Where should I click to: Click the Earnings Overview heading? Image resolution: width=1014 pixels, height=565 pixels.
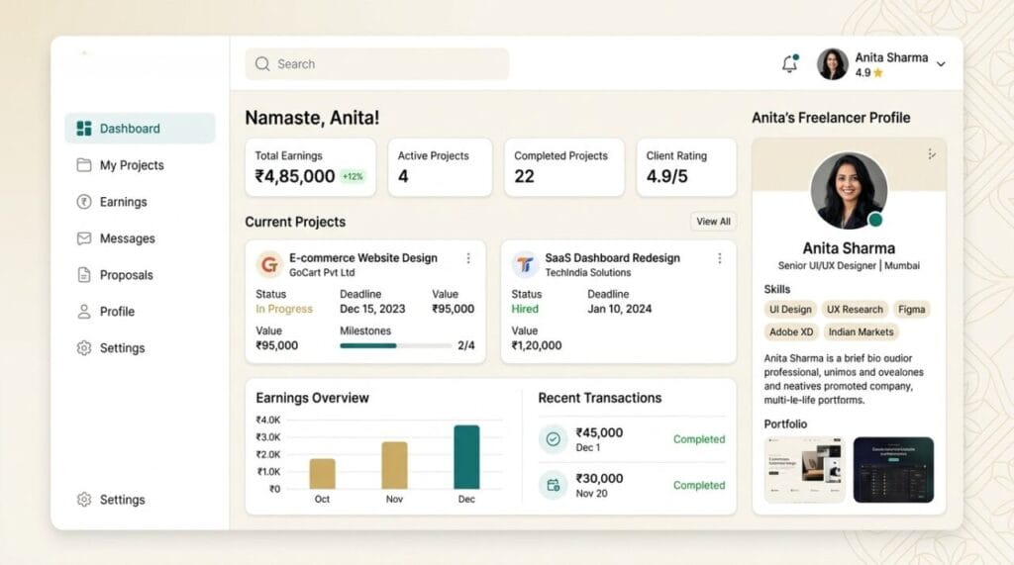click(312, 398)
